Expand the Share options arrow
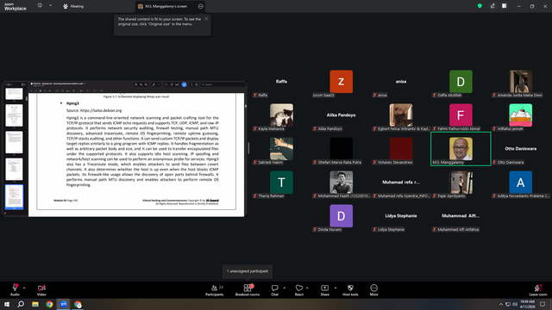 (336, 288)
